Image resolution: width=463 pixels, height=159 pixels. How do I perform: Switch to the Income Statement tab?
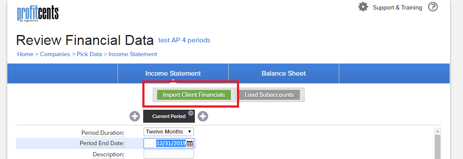(173, 73)
